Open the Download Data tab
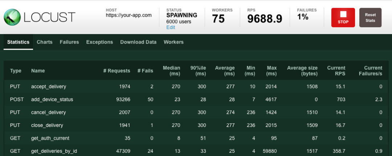Image resolution: width=392 pixels, height=156 pixels. pyautogui.click(x=138, y=42)
